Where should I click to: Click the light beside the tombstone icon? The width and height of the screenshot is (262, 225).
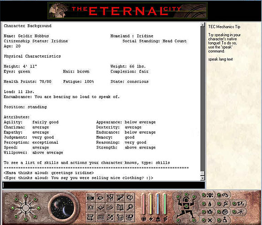pyautogui.click(x=219, y=220)
